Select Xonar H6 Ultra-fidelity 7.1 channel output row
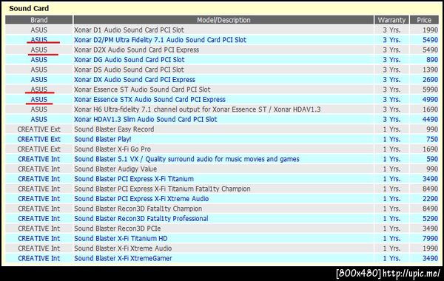The height and width of the screenshot is (281, 444). 198,109
